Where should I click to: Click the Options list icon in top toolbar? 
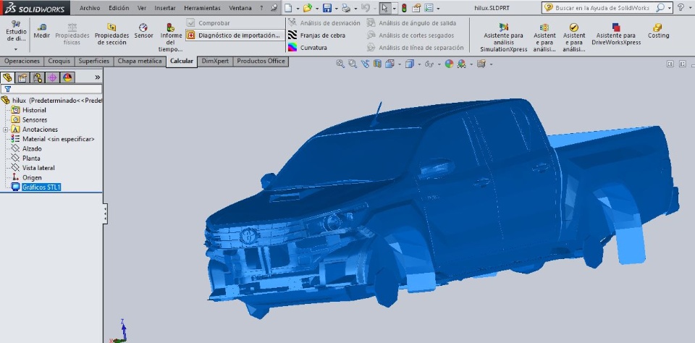(x=429, y=8)
